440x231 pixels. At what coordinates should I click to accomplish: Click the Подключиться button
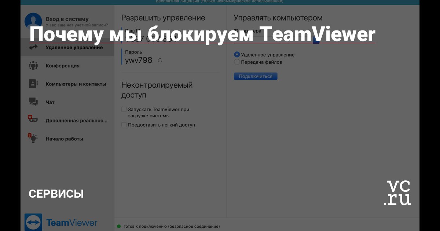click(x=256, y=76)
